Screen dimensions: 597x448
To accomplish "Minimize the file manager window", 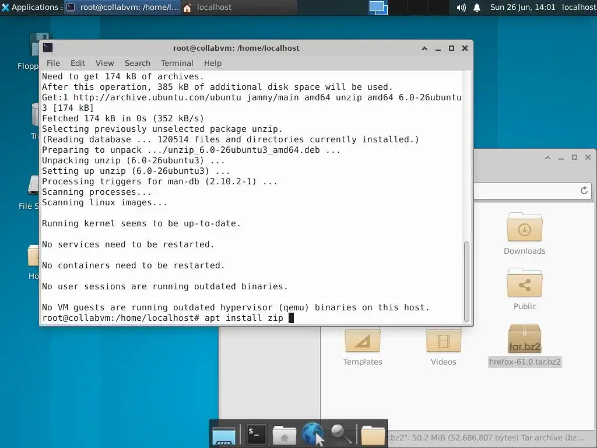I will coord(561,157).
